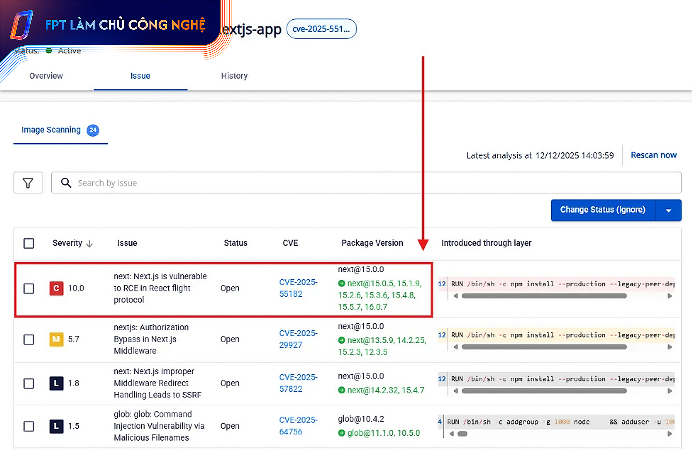Check the CVE-2025-55182 row checkbox
Screen dimensions: 693x450
tap(29, 288)
